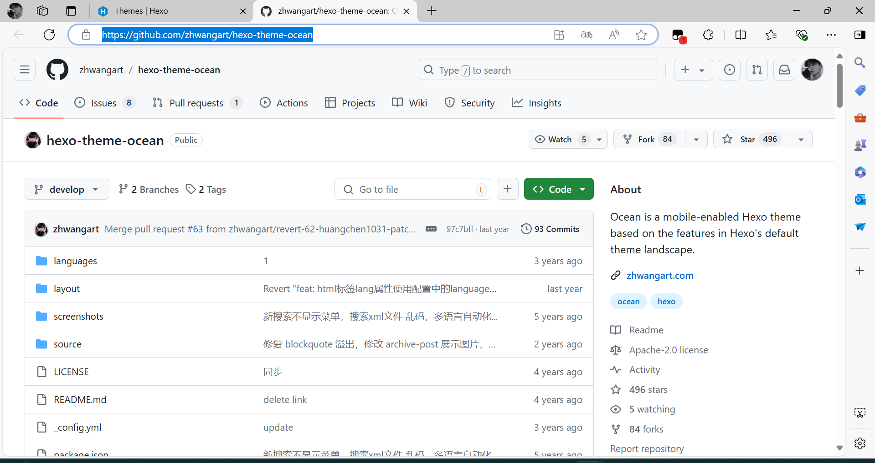Open the Outlook icon in Edge sidebar
The width and height of the screenshot is (875, 463).
(x=860, y=199)
